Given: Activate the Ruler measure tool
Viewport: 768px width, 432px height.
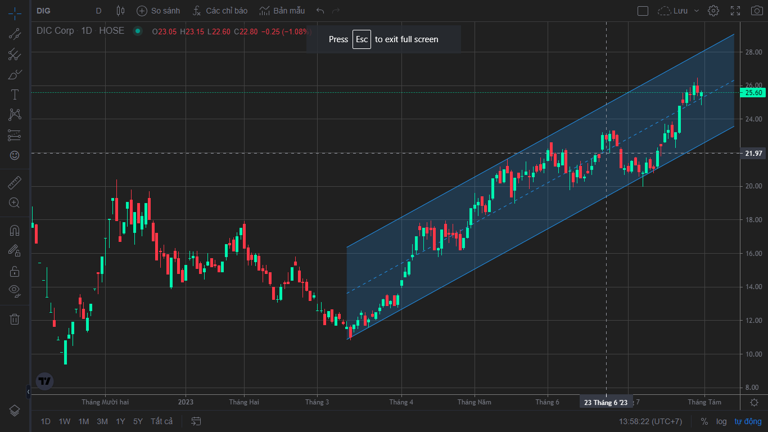Looking at the screenshot, I should [x=15, y=183].
